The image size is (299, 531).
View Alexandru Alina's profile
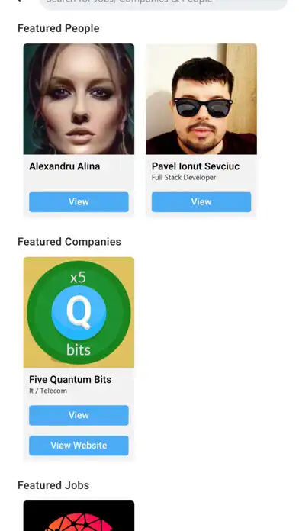[x=79, y=202]
